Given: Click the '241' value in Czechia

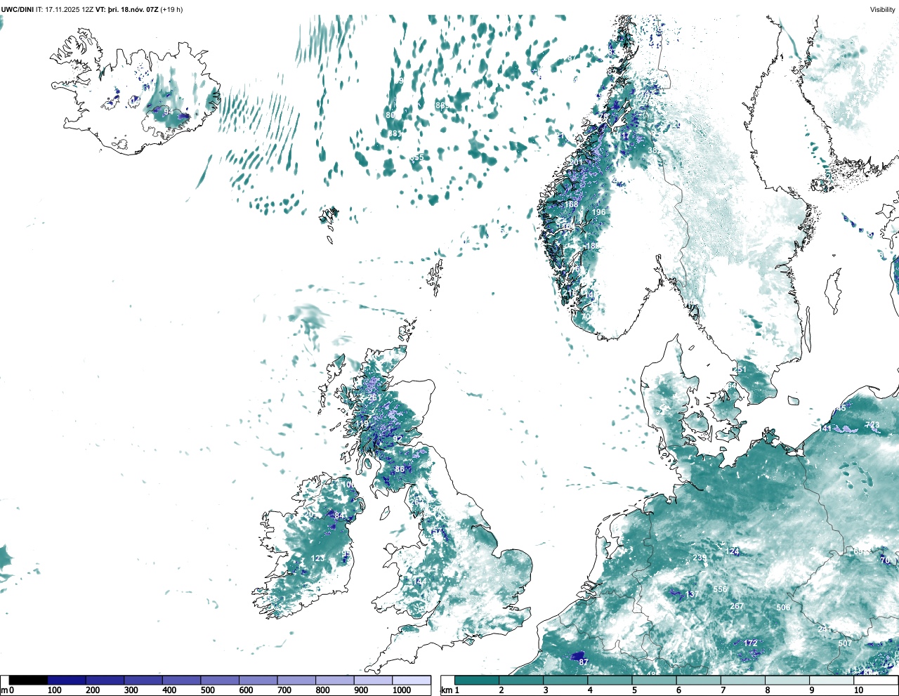Looking at the screenshot, I should pyautogui.click(x=825, y=629).
